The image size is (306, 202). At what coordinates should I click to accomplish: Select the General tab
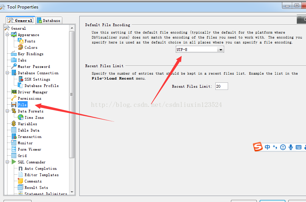20,20
